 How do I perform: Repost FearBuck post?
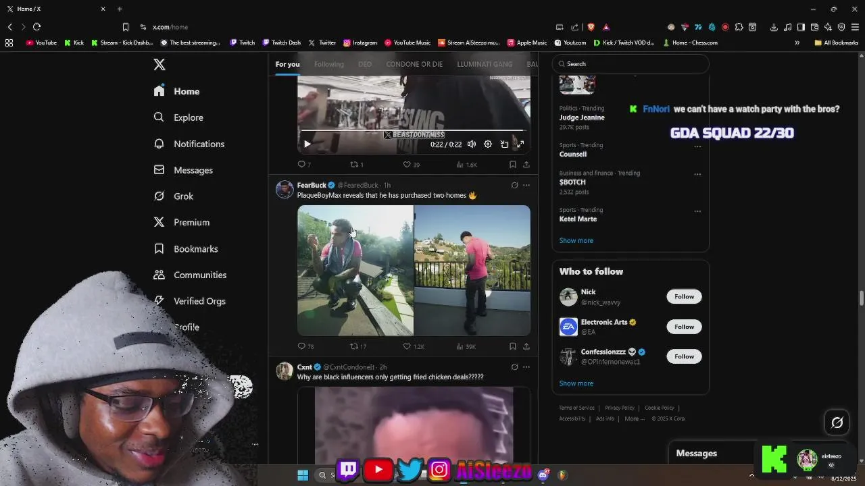(x=358, y=346)
